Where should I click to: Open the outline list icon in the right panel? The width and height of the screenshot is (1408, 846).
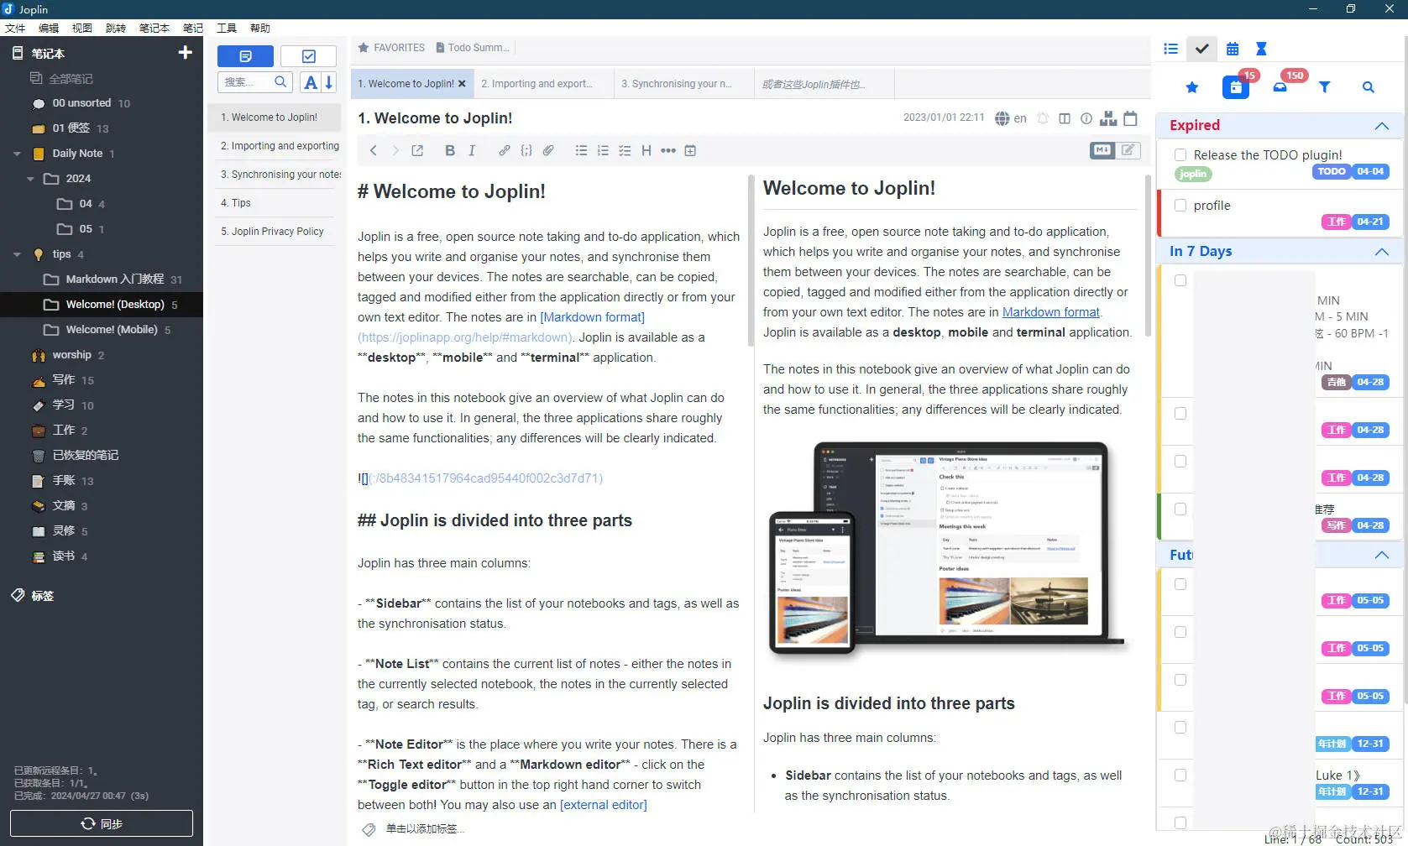[x=1171, y=49]
